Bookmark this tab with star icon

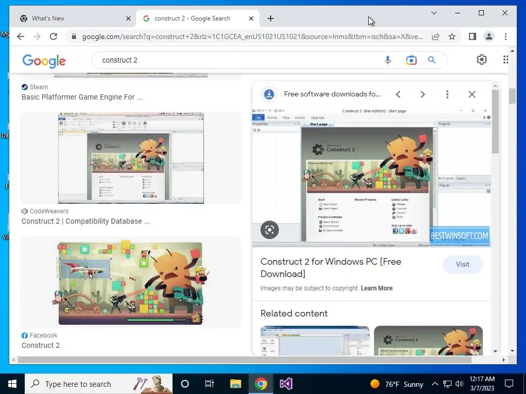(452, 36)
